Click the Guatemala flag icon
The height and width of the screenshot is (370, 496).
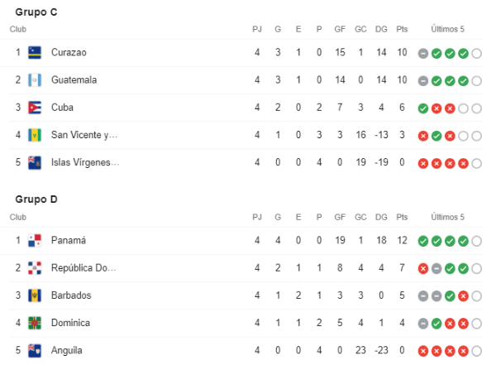click(35, 79)
